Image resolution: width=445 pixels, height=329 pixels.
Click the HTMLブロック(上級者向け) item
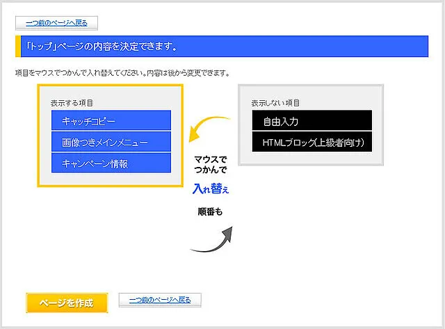click(x=312, y=142)
